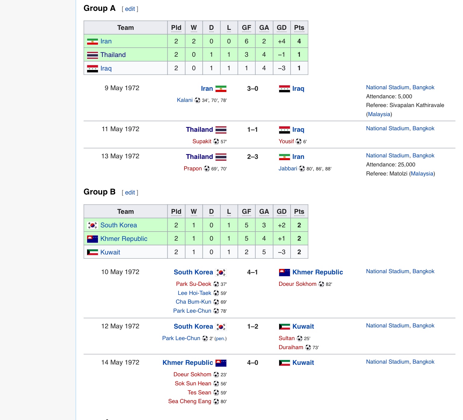Screen dimensions: 463x420
Task: Open Bangkok link in the 9 May match
Action: [x=423, y=87]
